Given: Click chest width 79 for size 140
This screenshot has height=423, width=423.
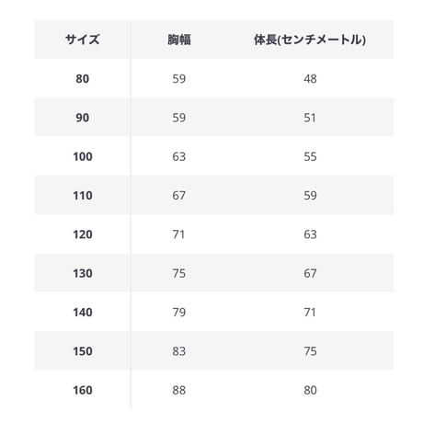Looking at the screenshot, I should (179, 313).
